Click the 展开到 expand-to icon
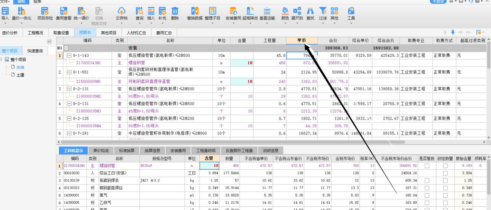 coord(297,11)
